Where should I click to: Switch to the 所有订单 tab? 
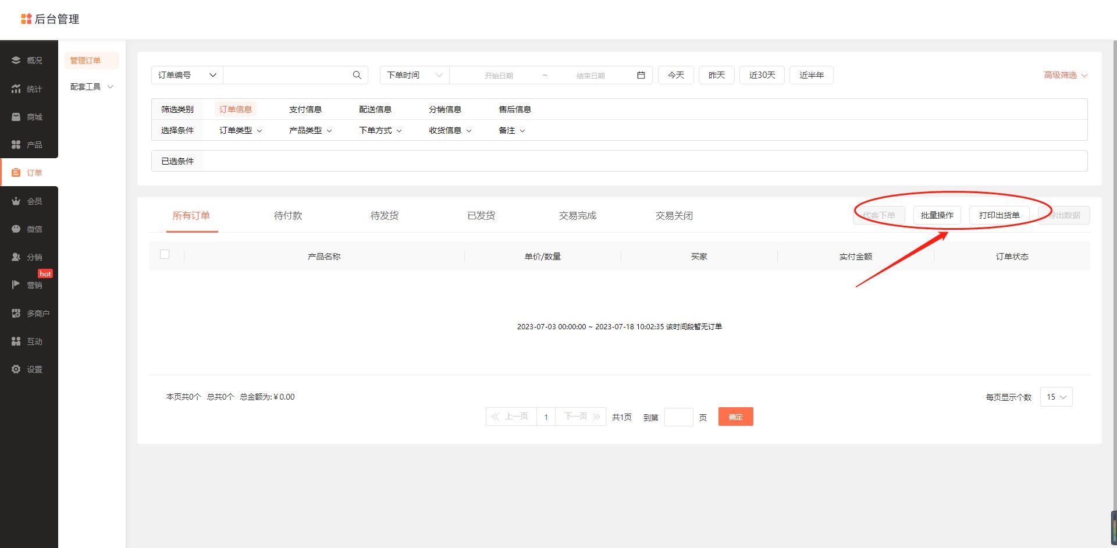click(191, 216)
